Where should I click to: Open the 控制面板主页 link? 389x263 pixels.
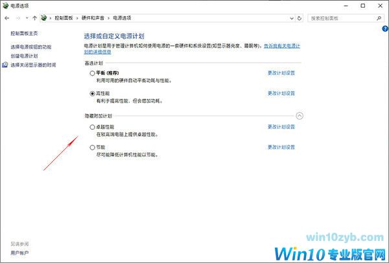[x=24, y=34]
